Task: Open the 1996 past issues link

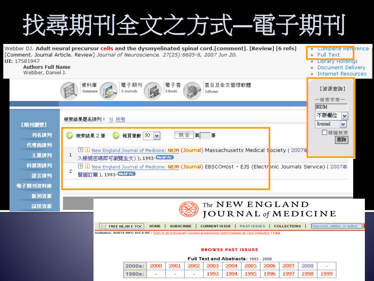Action: (x=270, y=274)
